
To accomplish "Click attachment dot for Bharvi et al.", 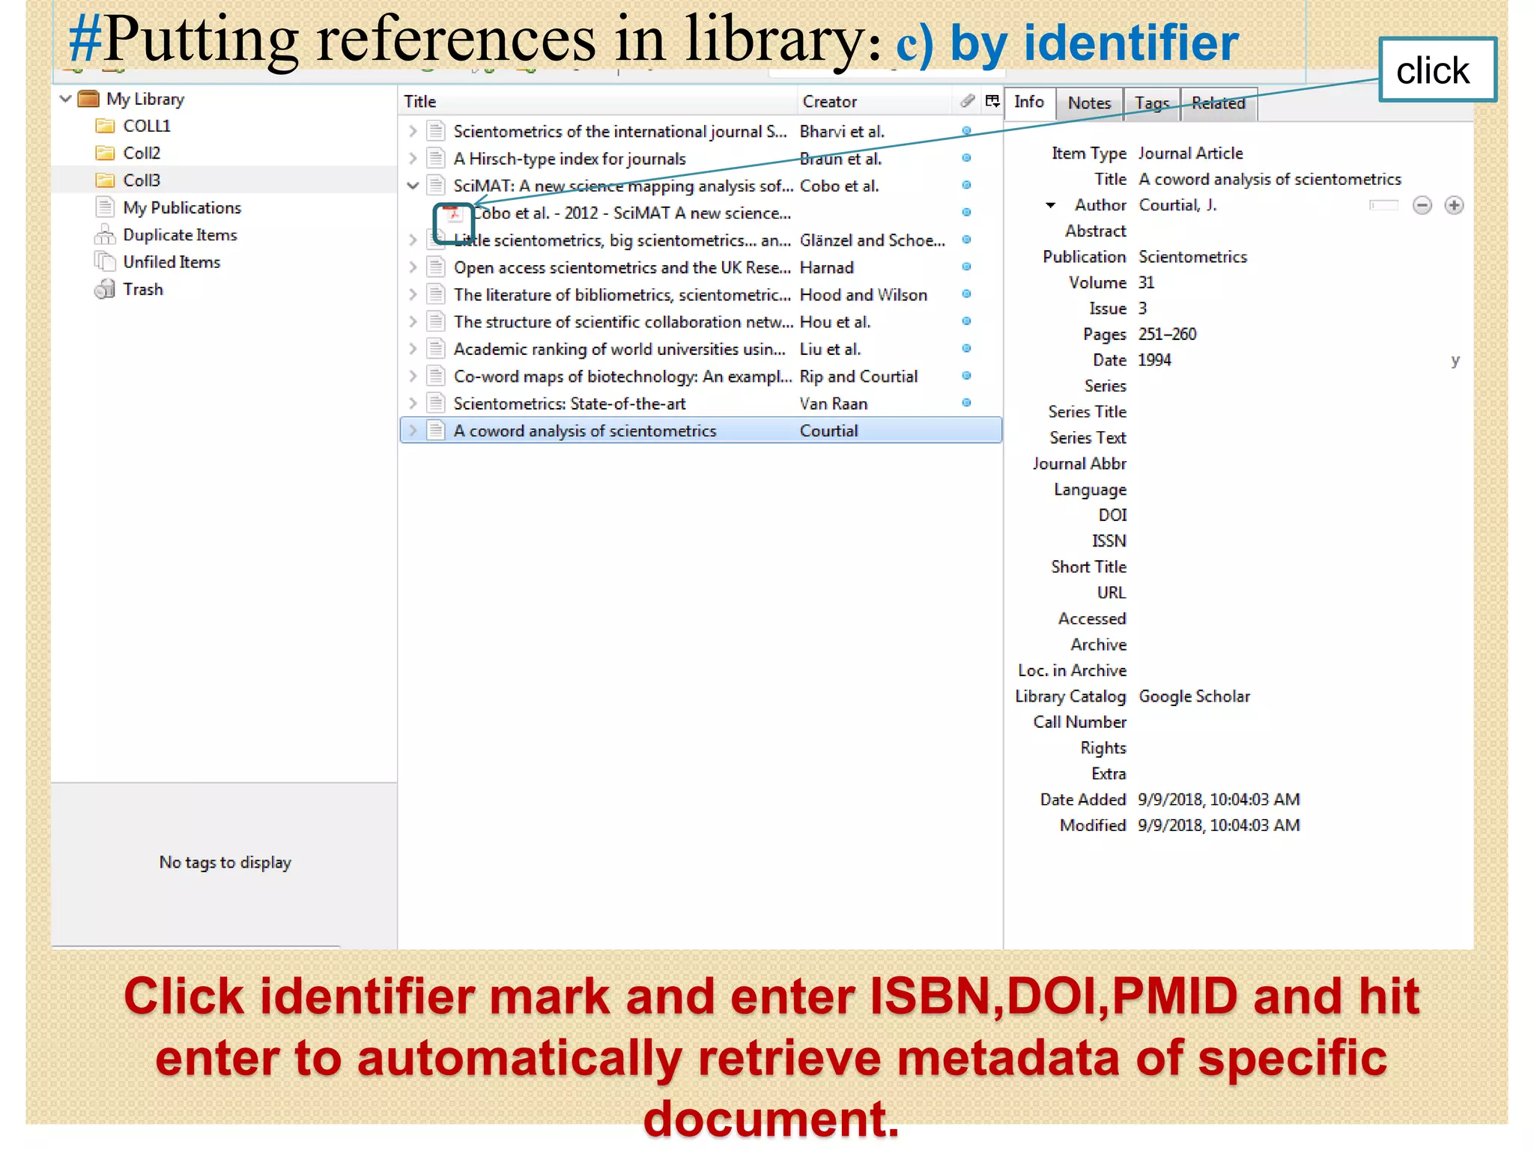I will tap(967, 131).
